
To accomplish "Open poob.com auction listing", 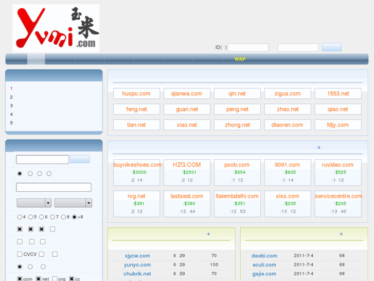I will (x=237, y=165).
